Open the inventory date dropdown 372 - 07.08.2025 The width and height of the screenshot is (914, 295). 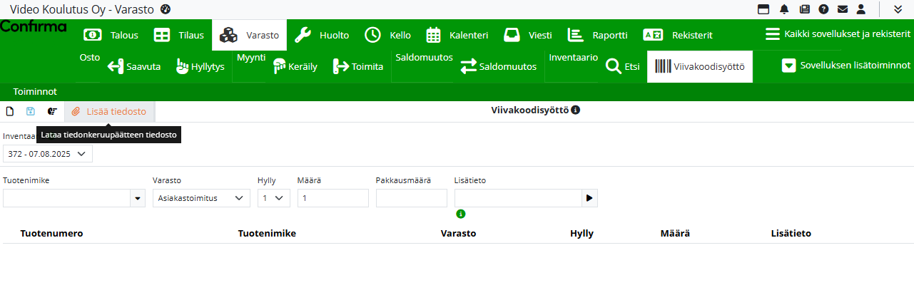coord(48,154)
